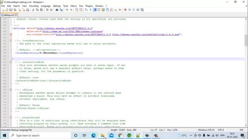Open the xmlns SETTINGS/1.0.0 URL on line 47
Image resolution: width=248 pixels, height=139 pixels.
[x=64, y=28]
